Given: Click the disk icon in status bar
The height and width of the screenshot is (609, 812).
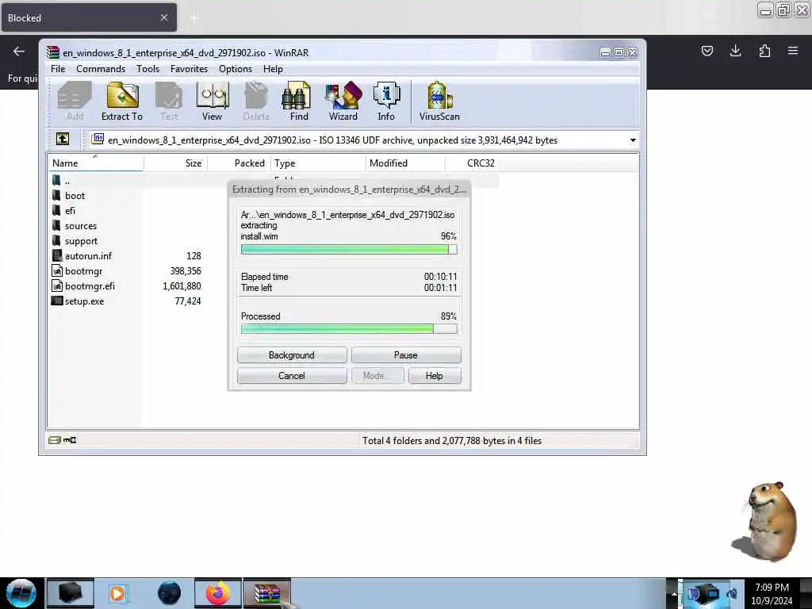Looking at the screenshot, I should [55, 440].
